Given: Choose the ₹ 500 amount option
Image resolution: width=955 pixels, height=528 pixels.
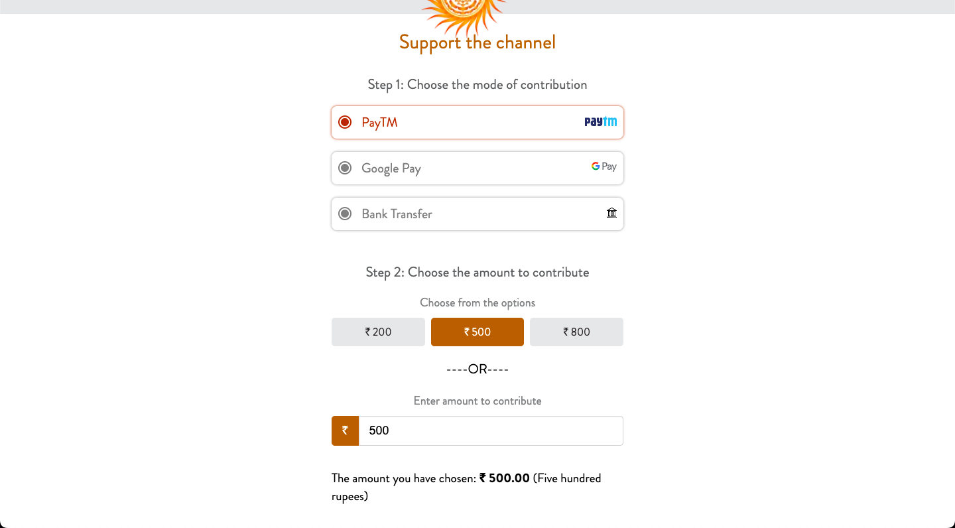Looking at the screenshot, I should (477, 332).
